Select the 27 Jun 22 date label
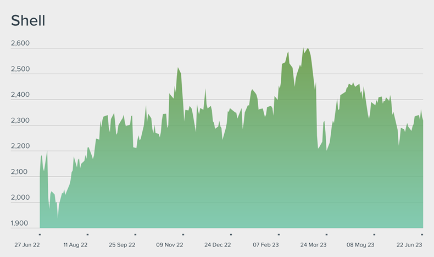Image resolution: width=434 pixels, height=257 pixels. 27,244
